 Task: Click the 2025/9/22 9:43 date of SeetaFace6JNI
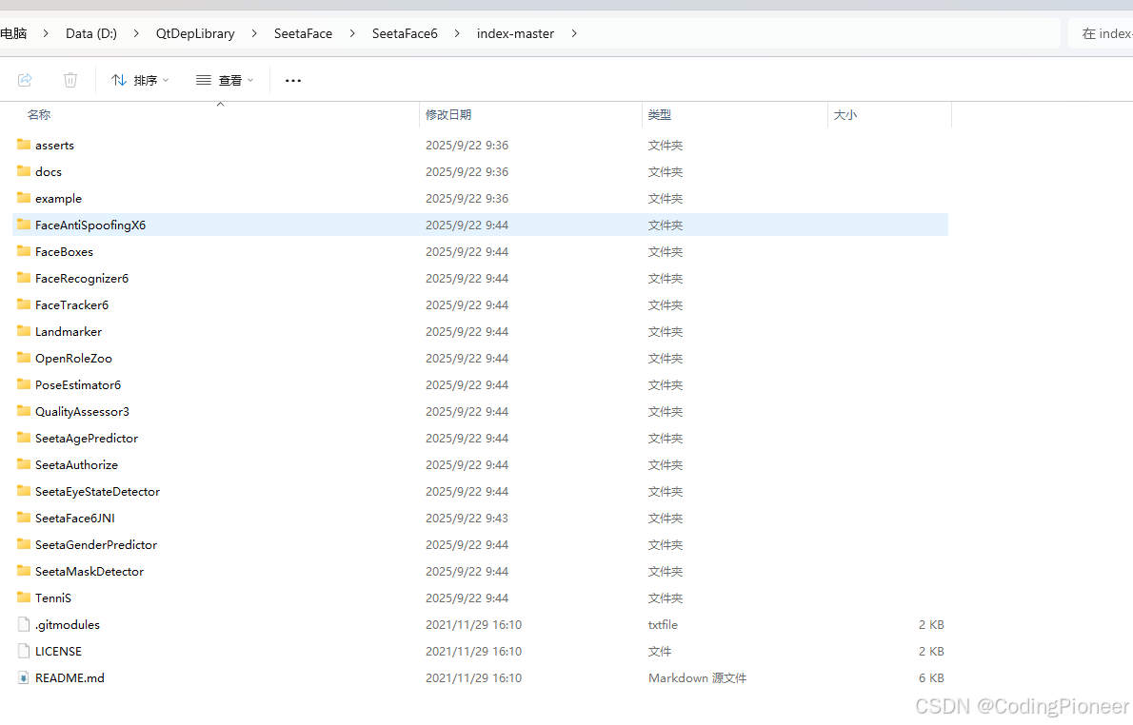(467, 518)
